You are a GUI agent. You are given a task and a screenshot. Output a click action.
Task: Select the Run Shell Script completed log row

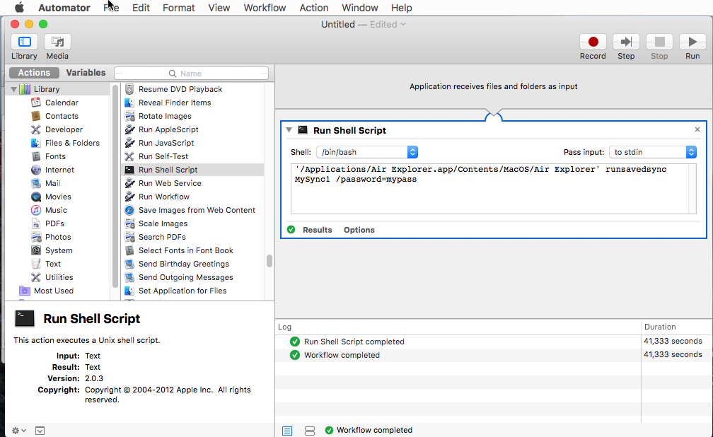coord(494,342)
